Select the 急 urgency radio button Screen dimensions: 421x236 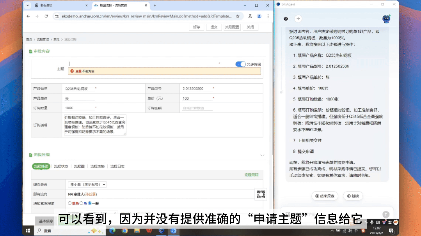click(81, 203)
